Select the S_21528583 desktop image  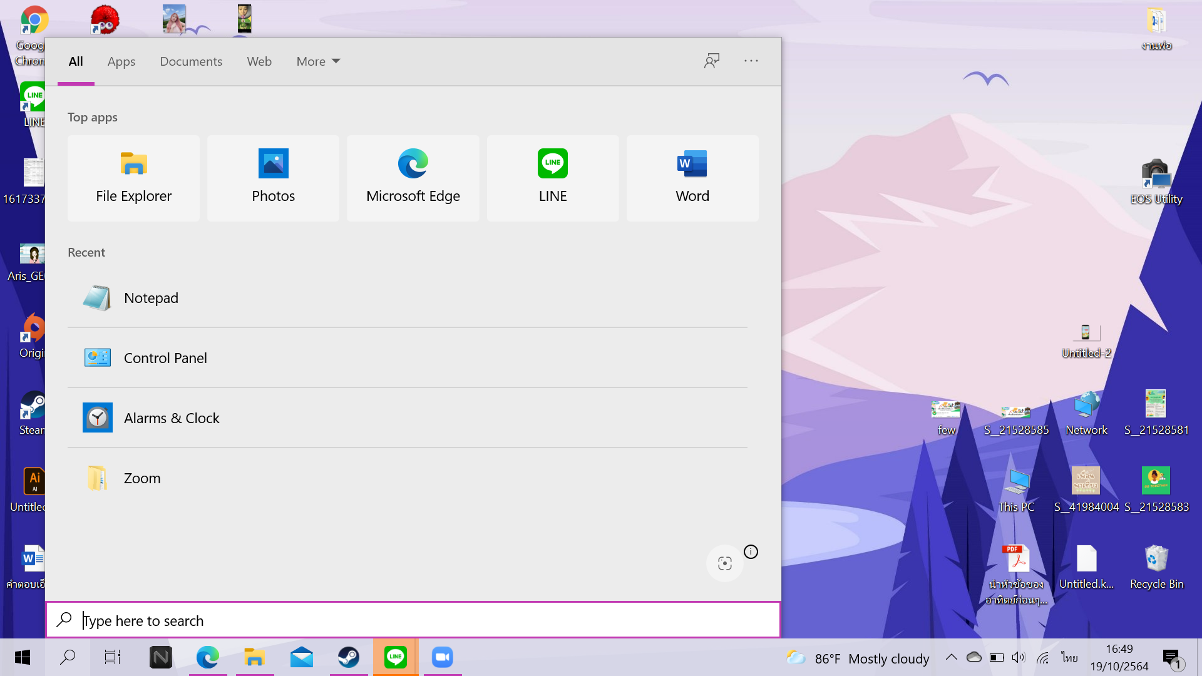coord(1156,490)
